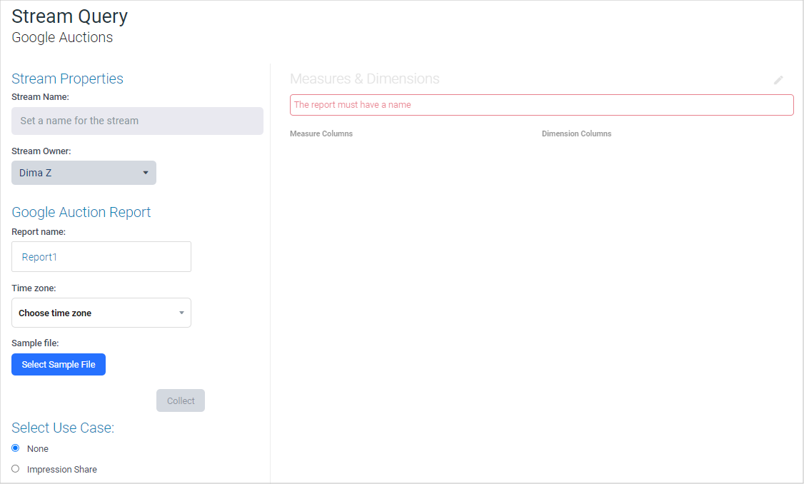This screenshot has width=804, height=484.
Task: Click the Select Use Case heading
Action: pyautogui.click(x=63, y=428)
